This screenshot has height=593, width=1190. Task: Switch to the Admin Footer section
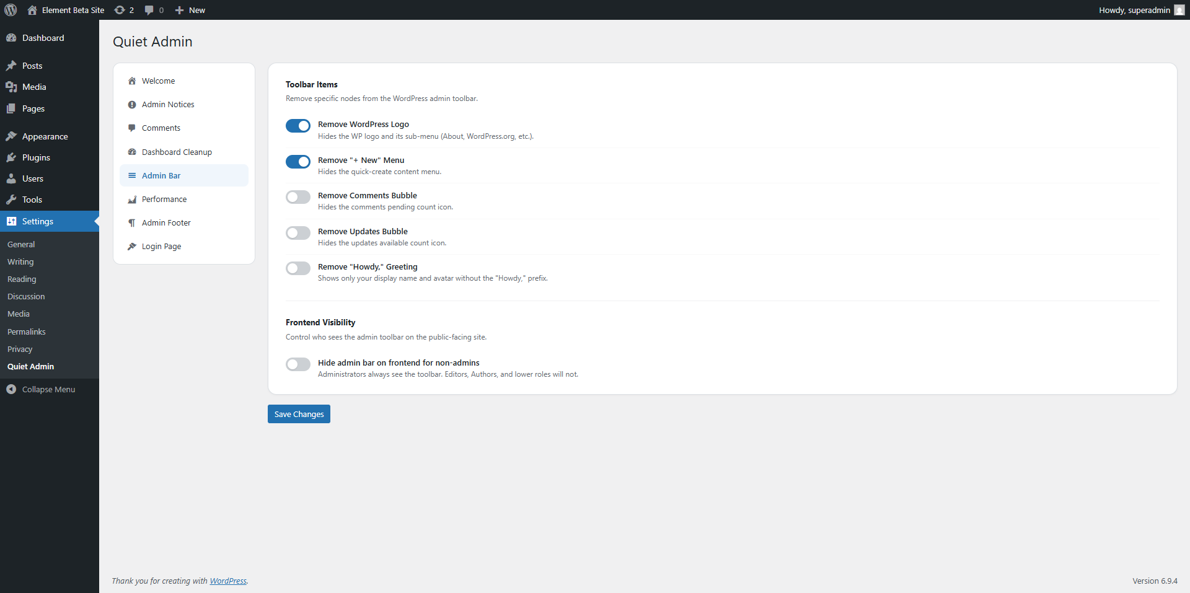click(x=166, y=222)
